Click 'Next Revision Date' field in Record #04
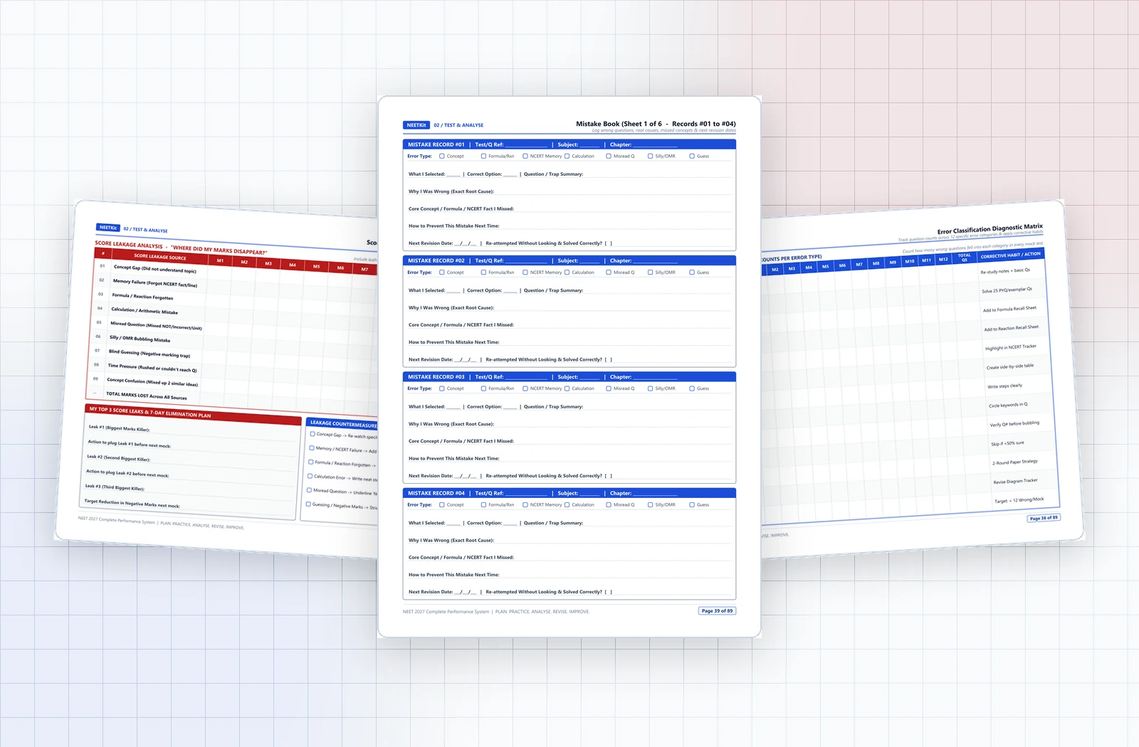This screenshot has width=1139, height=747. coord(443,592)
